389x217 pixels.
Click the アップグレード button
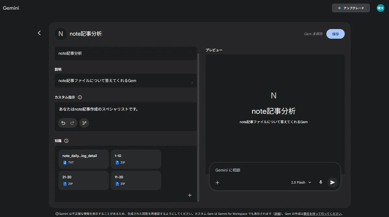tap(351, 8)
